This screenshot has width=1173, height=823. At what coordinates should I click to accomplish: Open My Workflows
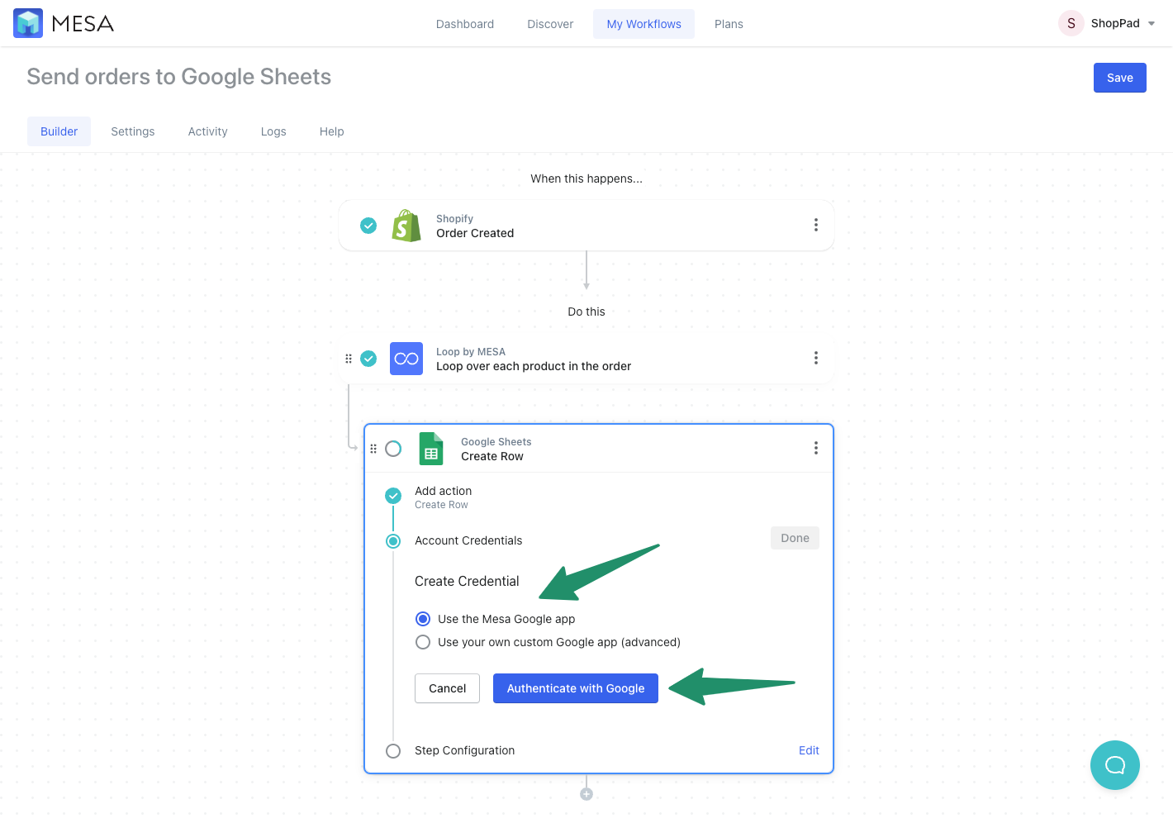pos(644,24)
